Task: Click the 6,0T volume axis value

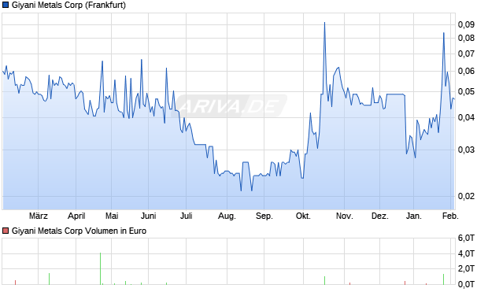Action: [x=466, y=238]
